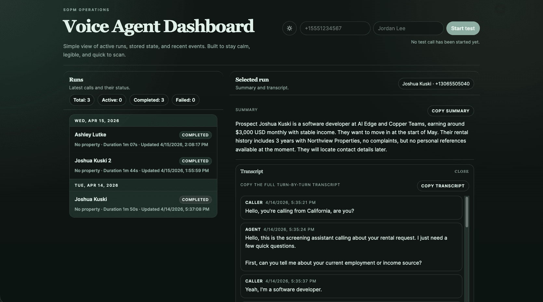Click the WED, APR 15, 2026 date header
This screenshot has width=543, height=302.
[x=97, y=120]
